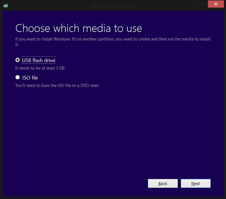Select the USB flash drive radio button
The height and width of the screenshot is (199, 226).
pyautogui.click(x=17, y=60)
